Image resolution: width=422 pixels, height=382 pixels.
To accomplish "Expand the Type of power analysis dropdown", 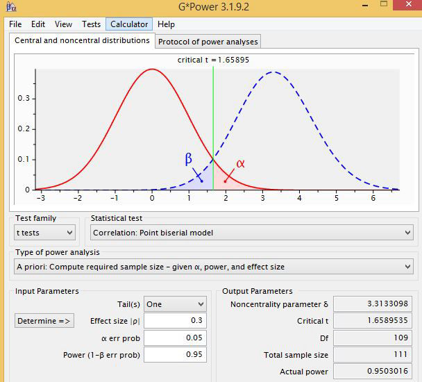I will [213, 267].
